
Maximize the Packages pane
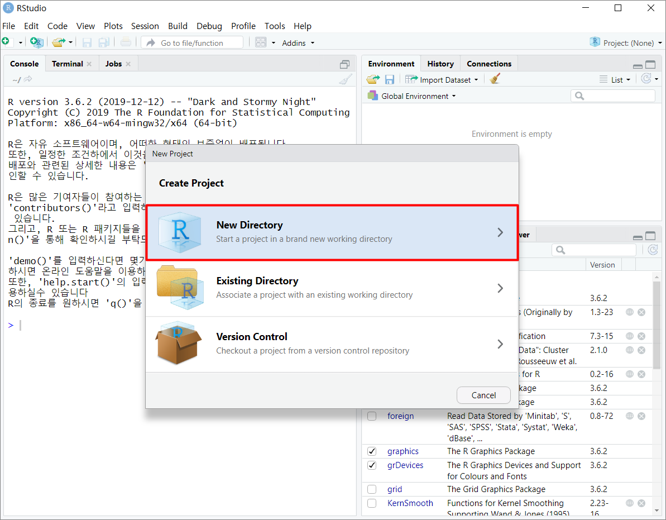pyautogui.click(x=650, y=236)
